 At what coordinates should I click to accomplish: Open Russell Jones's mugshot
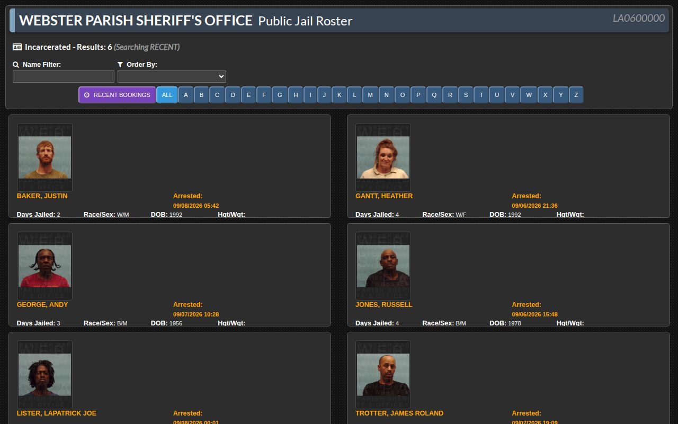point(383,266)
